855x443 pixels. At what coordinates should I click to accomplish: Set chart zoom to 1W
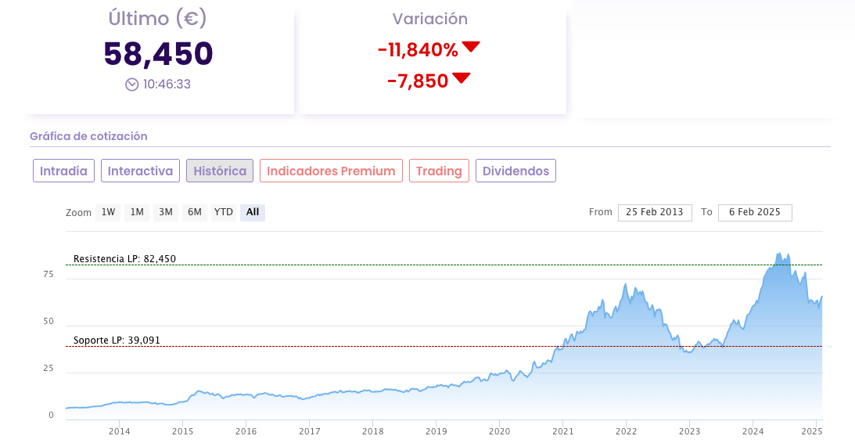click(x=108, y=212)
